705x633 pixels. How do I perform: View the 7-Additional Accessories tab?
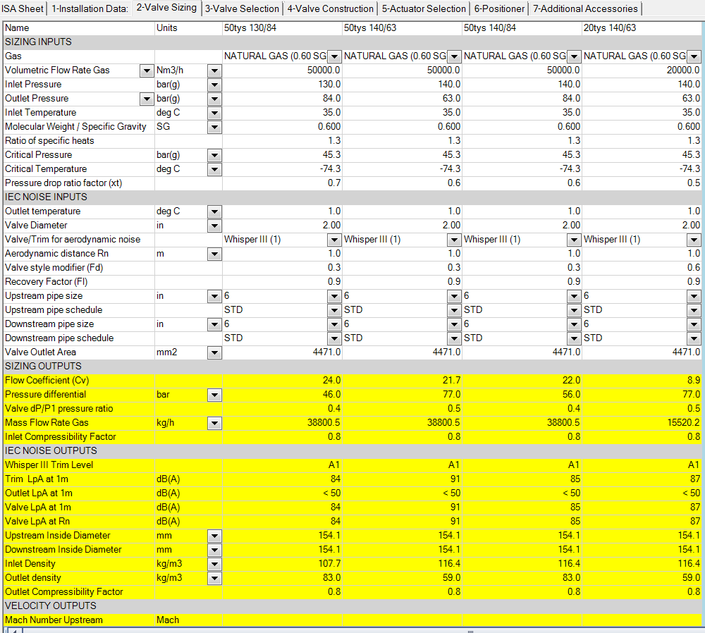585,8
